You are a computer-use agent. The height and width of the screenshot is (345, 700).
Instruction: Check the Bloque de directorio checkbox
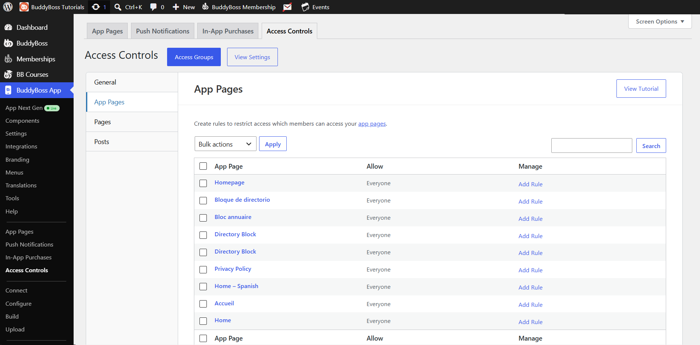coord(203,201)
